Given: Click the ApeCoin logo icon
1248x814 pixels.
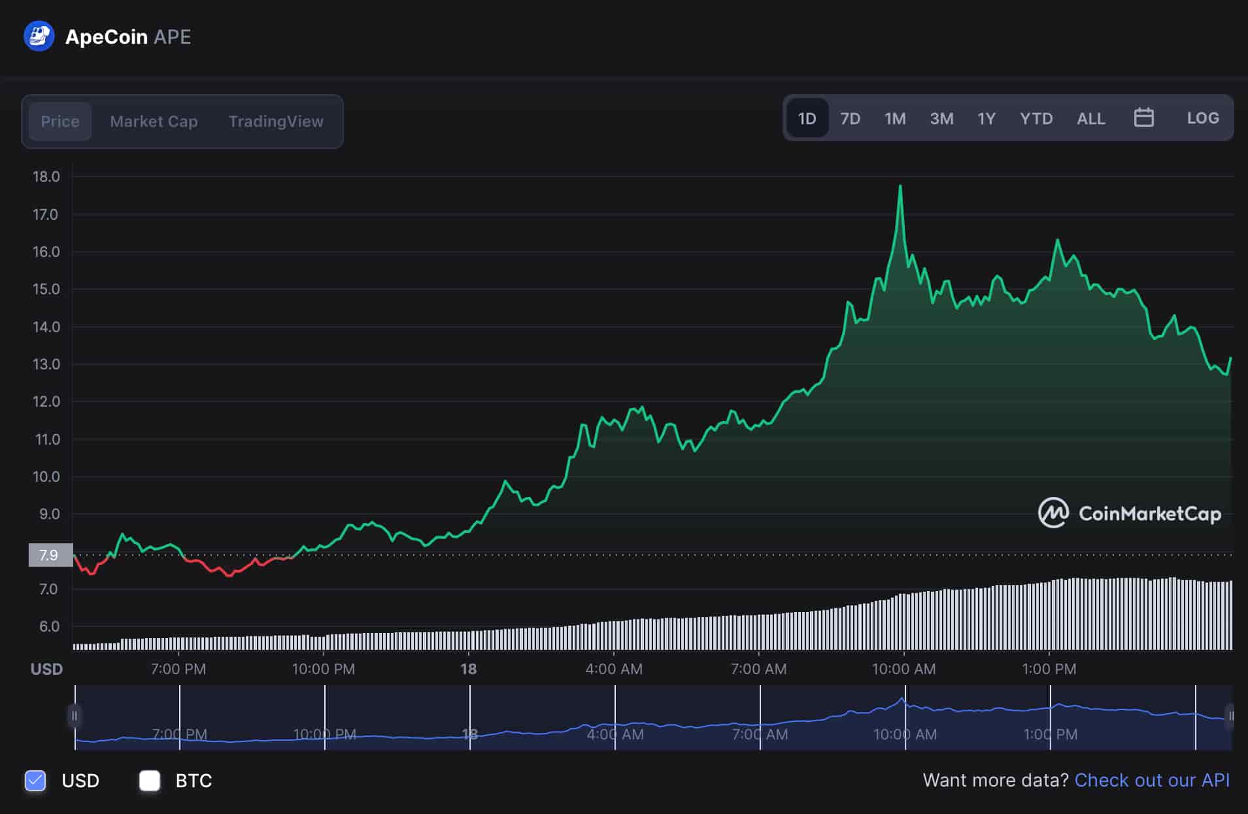Looking at the screenshot, I should (x=39, y=37).
